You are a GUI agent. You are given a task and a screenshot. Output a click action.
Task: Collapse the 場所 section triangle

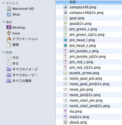click(3, 22)
